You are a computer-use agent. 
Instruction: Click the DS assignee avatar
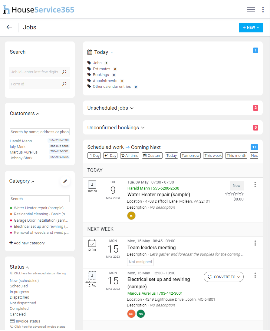[131, 314]
